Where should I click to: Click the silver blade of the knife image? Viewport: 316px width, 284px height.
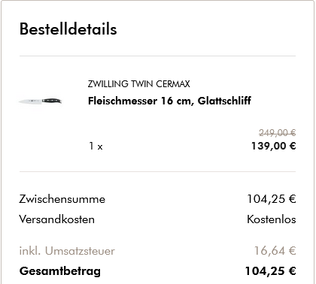pyautogui.click(x=30, y=101)
